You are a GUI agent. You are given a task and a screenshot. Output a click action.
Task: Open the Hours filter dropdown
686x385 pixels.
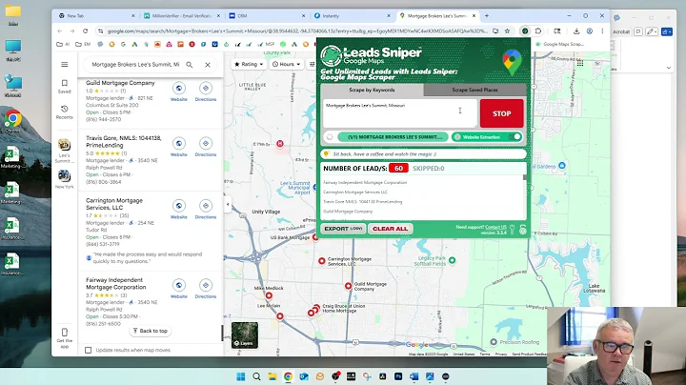(x=286, y=64)
